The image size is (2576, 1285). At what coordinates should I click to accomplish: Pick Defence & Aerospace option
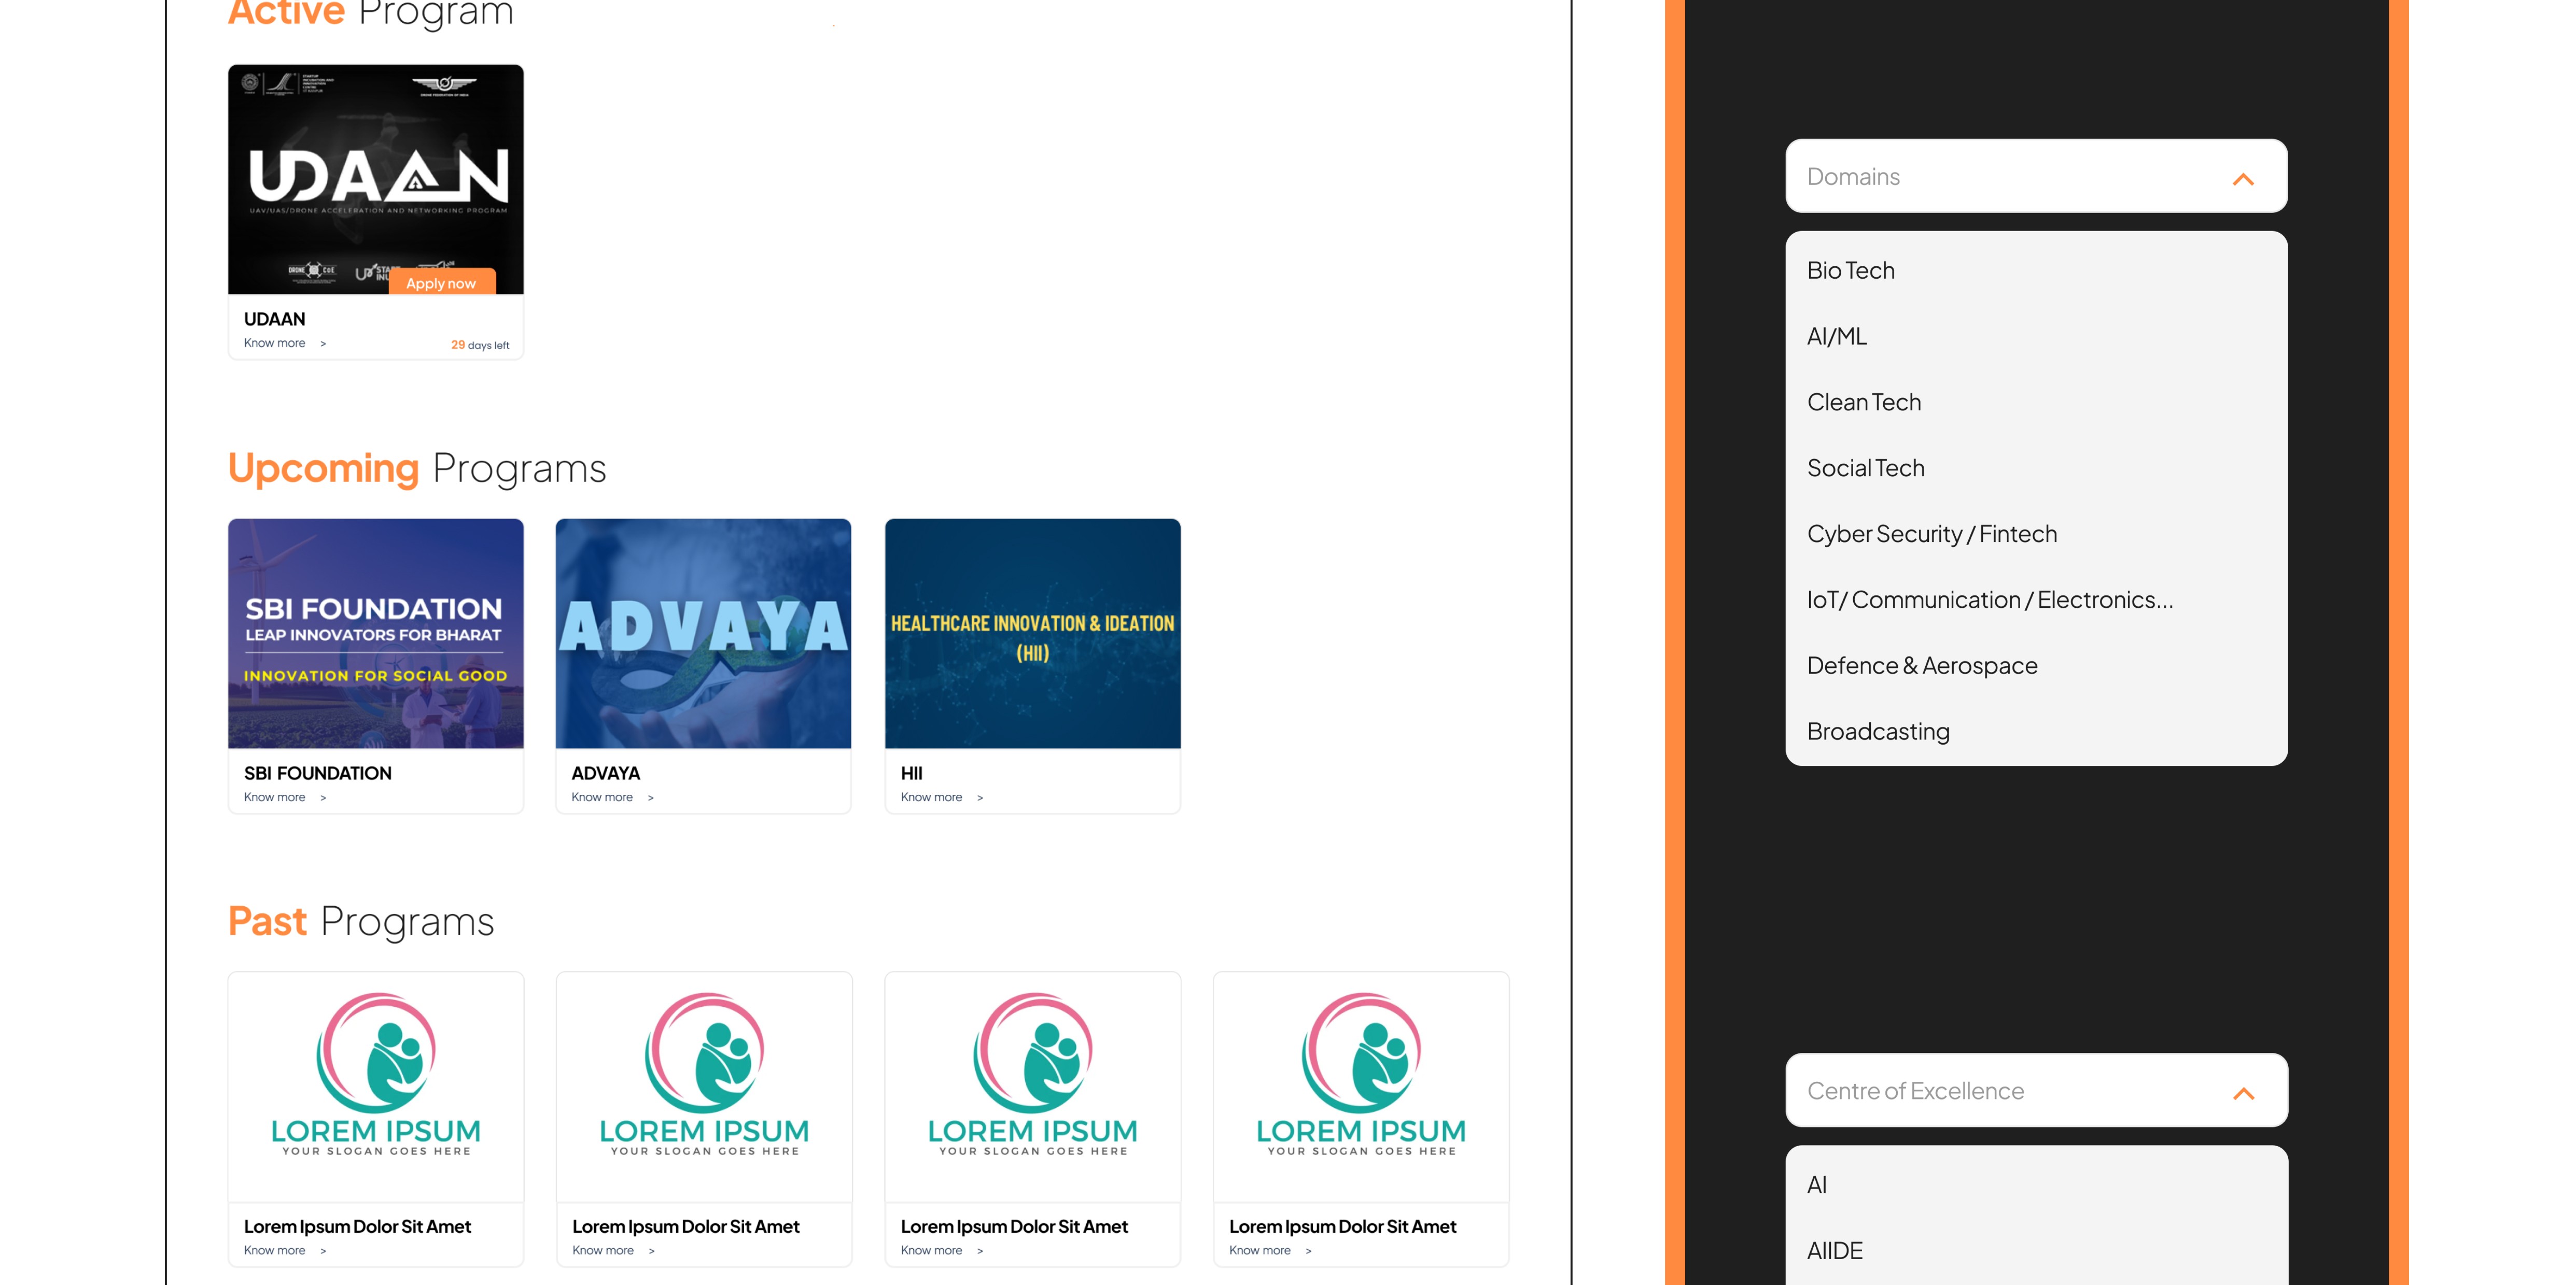point(1921,666)
